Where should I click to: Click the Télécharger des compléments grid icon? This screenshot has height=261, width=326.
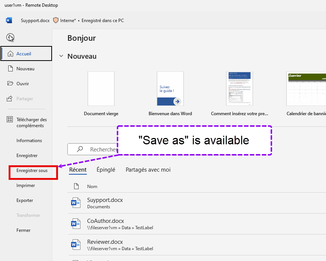pos(10,119)
